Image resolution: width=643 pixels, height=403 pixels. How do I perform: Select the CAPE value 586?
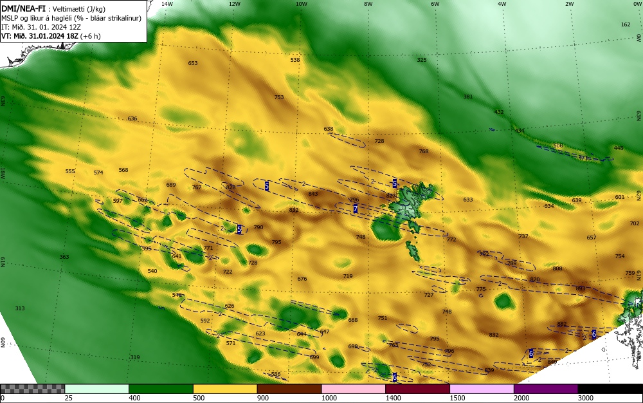click(x=276, y=374)
